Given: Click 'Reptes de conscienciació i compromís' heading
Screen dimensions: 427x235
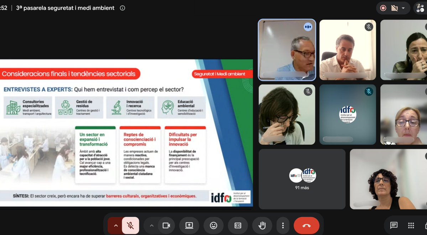Looking at the screenshot, I should pyautogui.click(x=140, y=139).
